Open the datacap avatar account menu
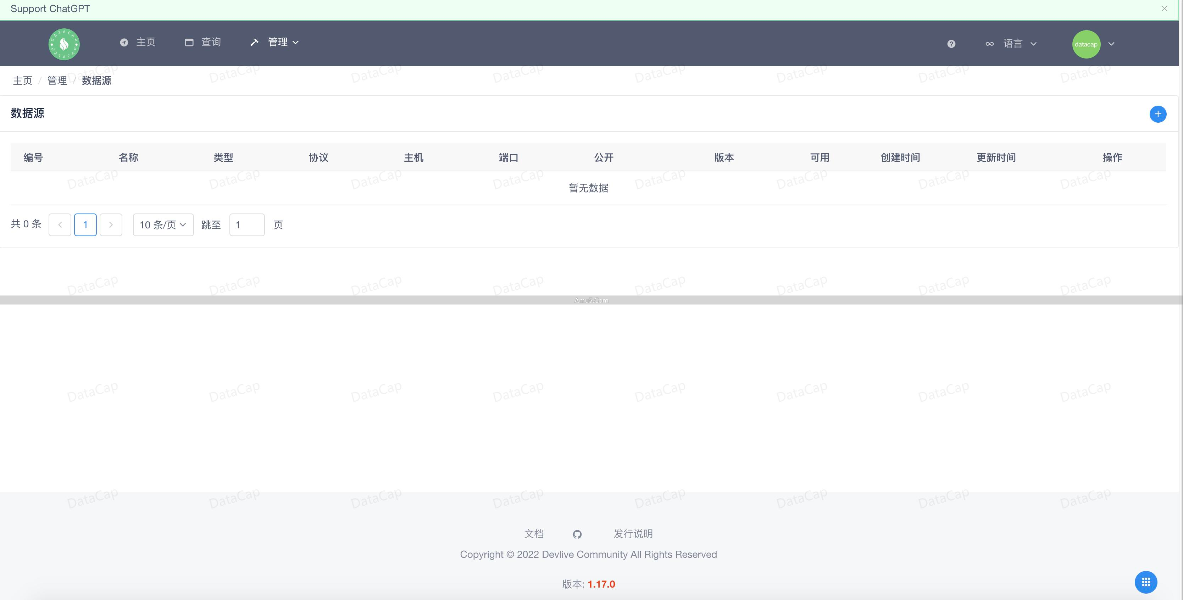Viewport: 1183px width, 600px height. (x=1086, y=44)
